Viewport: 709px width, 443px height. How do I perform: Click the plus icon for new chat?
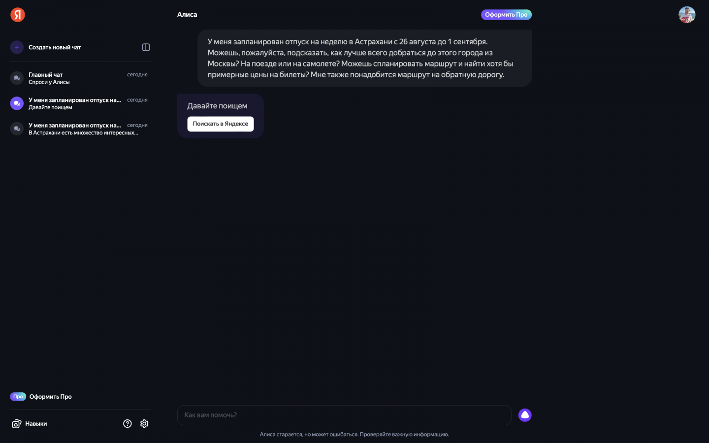tap(17, 47)
